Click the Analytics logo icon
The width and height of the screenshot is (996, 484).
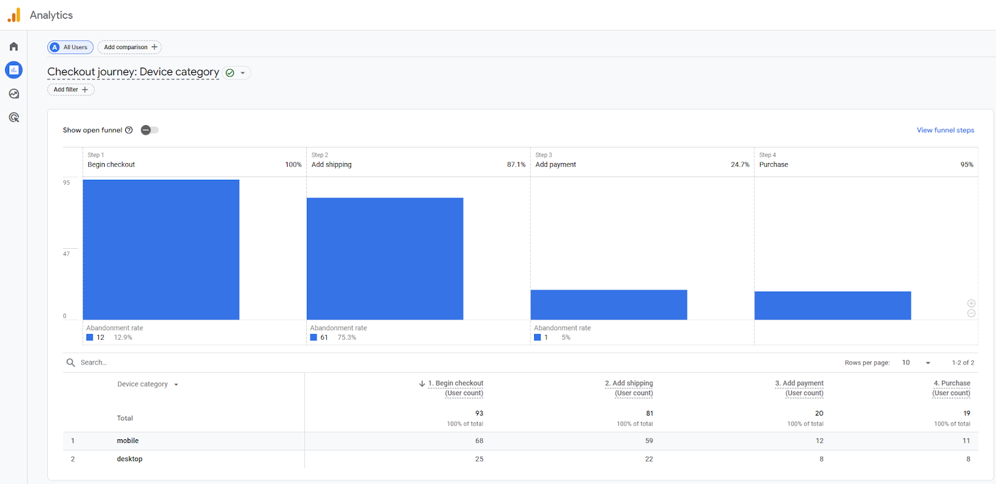(14, 15)
